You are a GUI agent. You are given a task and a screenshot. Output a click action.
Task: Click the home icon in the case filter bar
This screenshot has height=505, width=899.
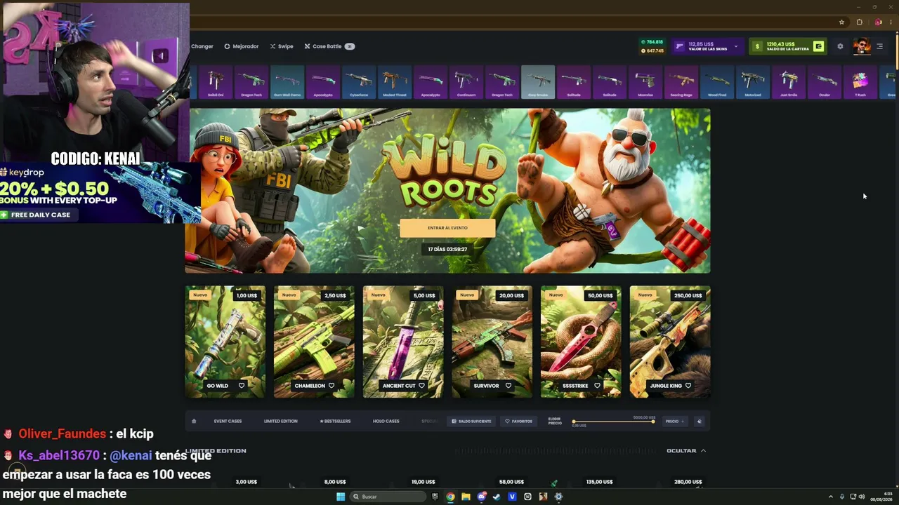pyautogui.click(x=194, y=421)
